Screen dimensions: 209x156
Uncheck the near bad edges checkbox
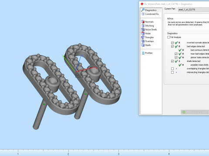(x=176, y=54)
